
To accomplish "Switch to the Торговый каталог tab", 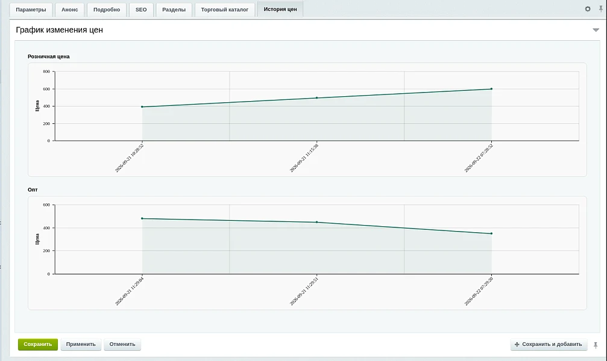I will coord(224,10).
